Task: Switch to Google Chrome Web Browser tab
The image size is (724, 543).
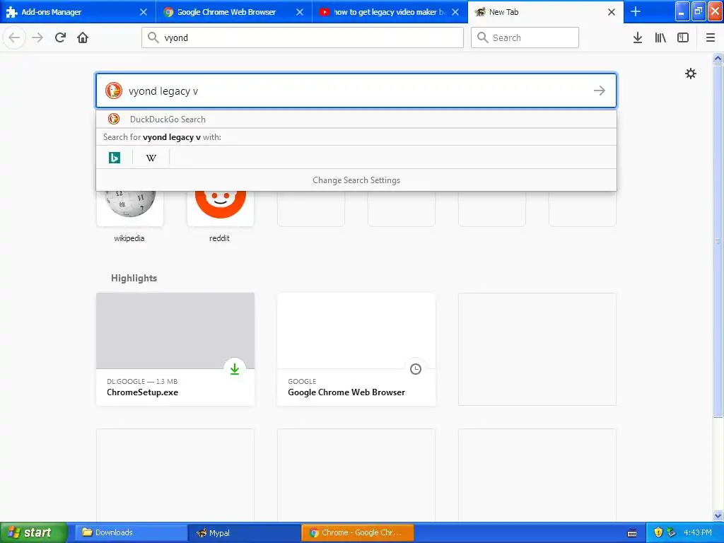Action: [x=234, y=12]
